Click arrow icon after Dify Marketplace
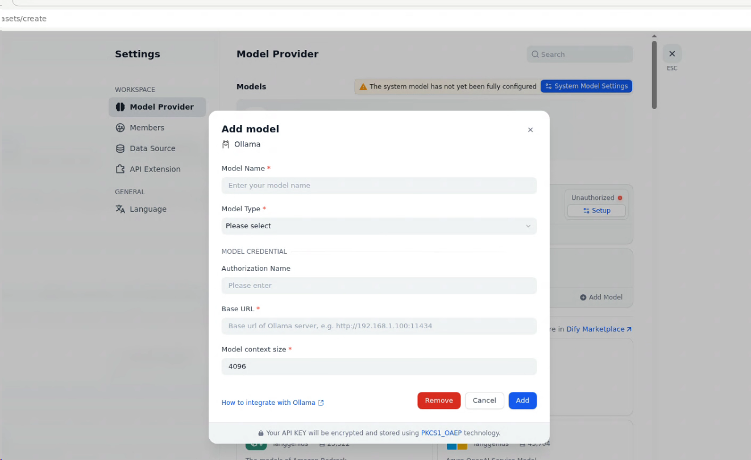Image resolution: width=751 pixels, height=460 pixels. click(x=629, y=329)
